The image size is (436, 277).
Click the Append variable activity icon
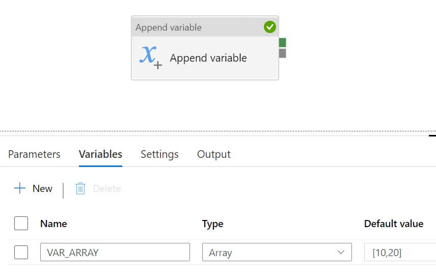click(x=150, y=57)
